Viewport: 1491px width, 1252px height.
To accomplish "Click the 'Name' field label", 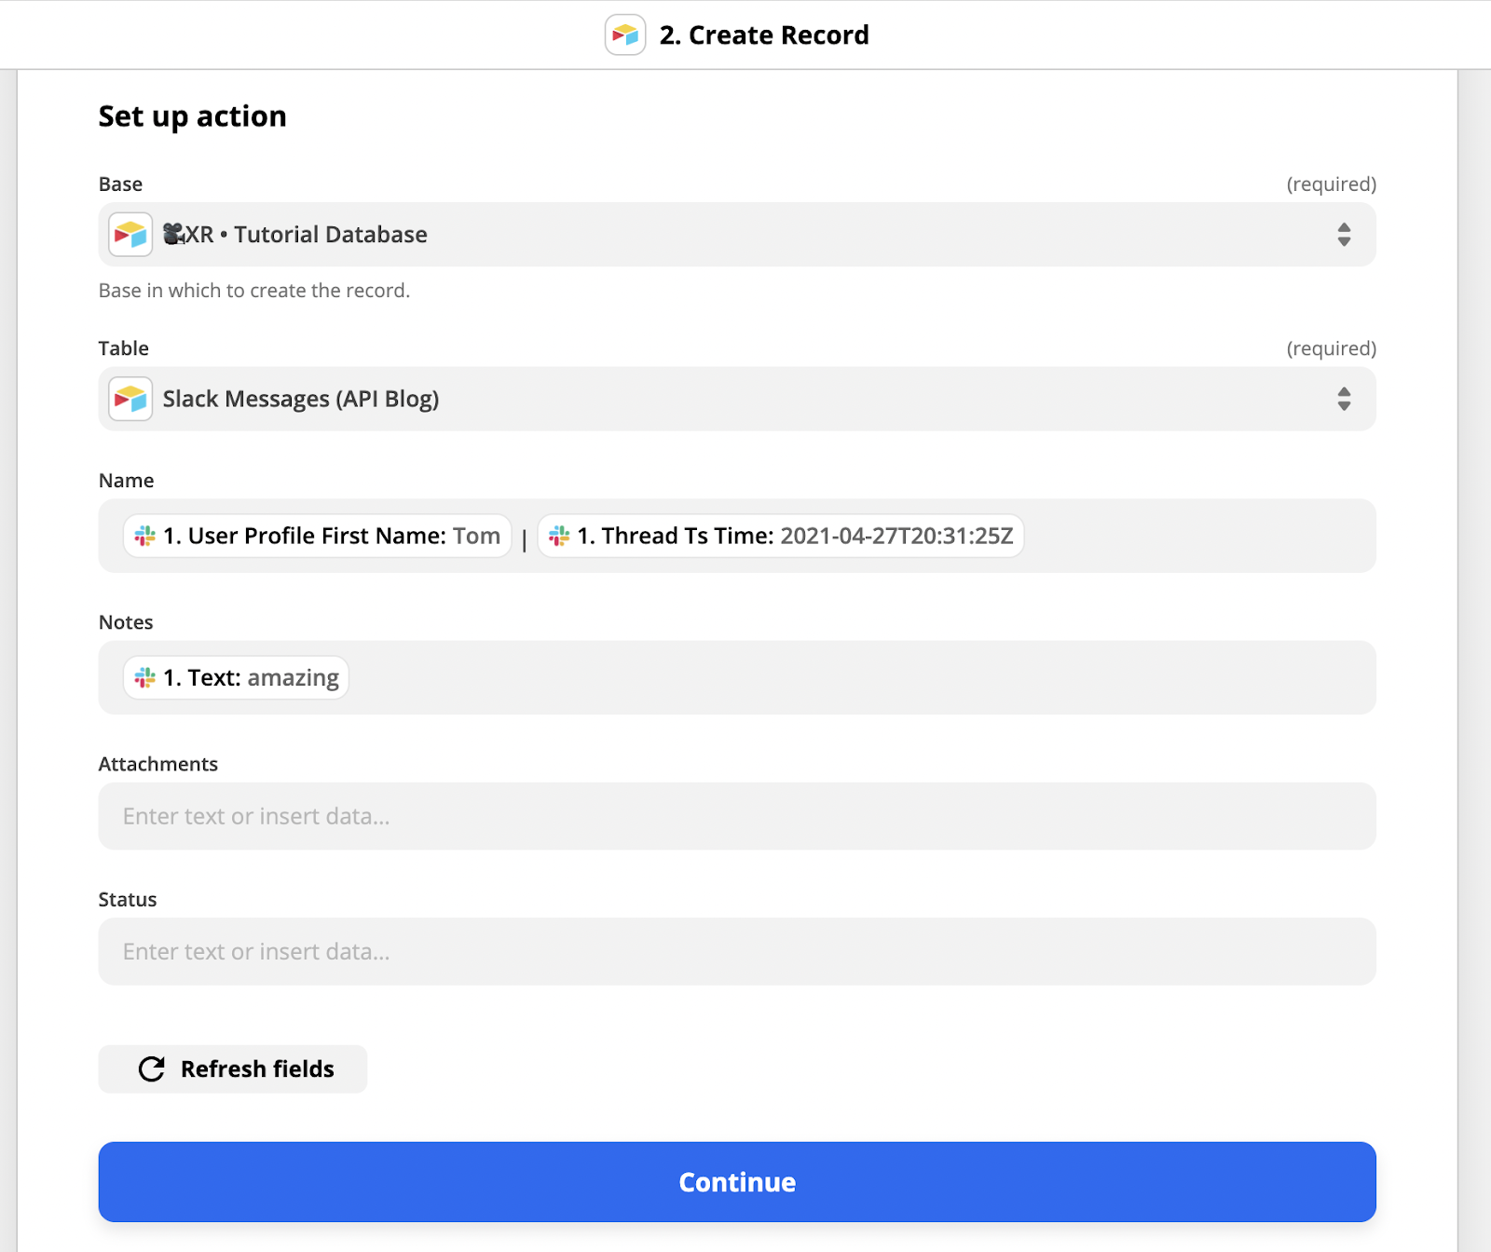I will tap(127, 481).
